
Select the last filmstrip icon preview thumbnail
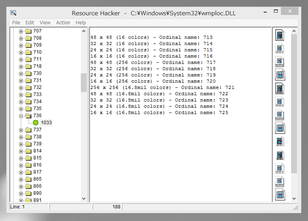point(280,195)
